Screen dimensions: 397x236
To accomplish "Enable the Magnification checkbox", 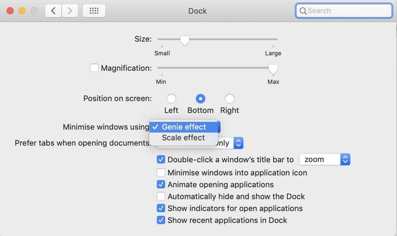I will coord(94,68).
